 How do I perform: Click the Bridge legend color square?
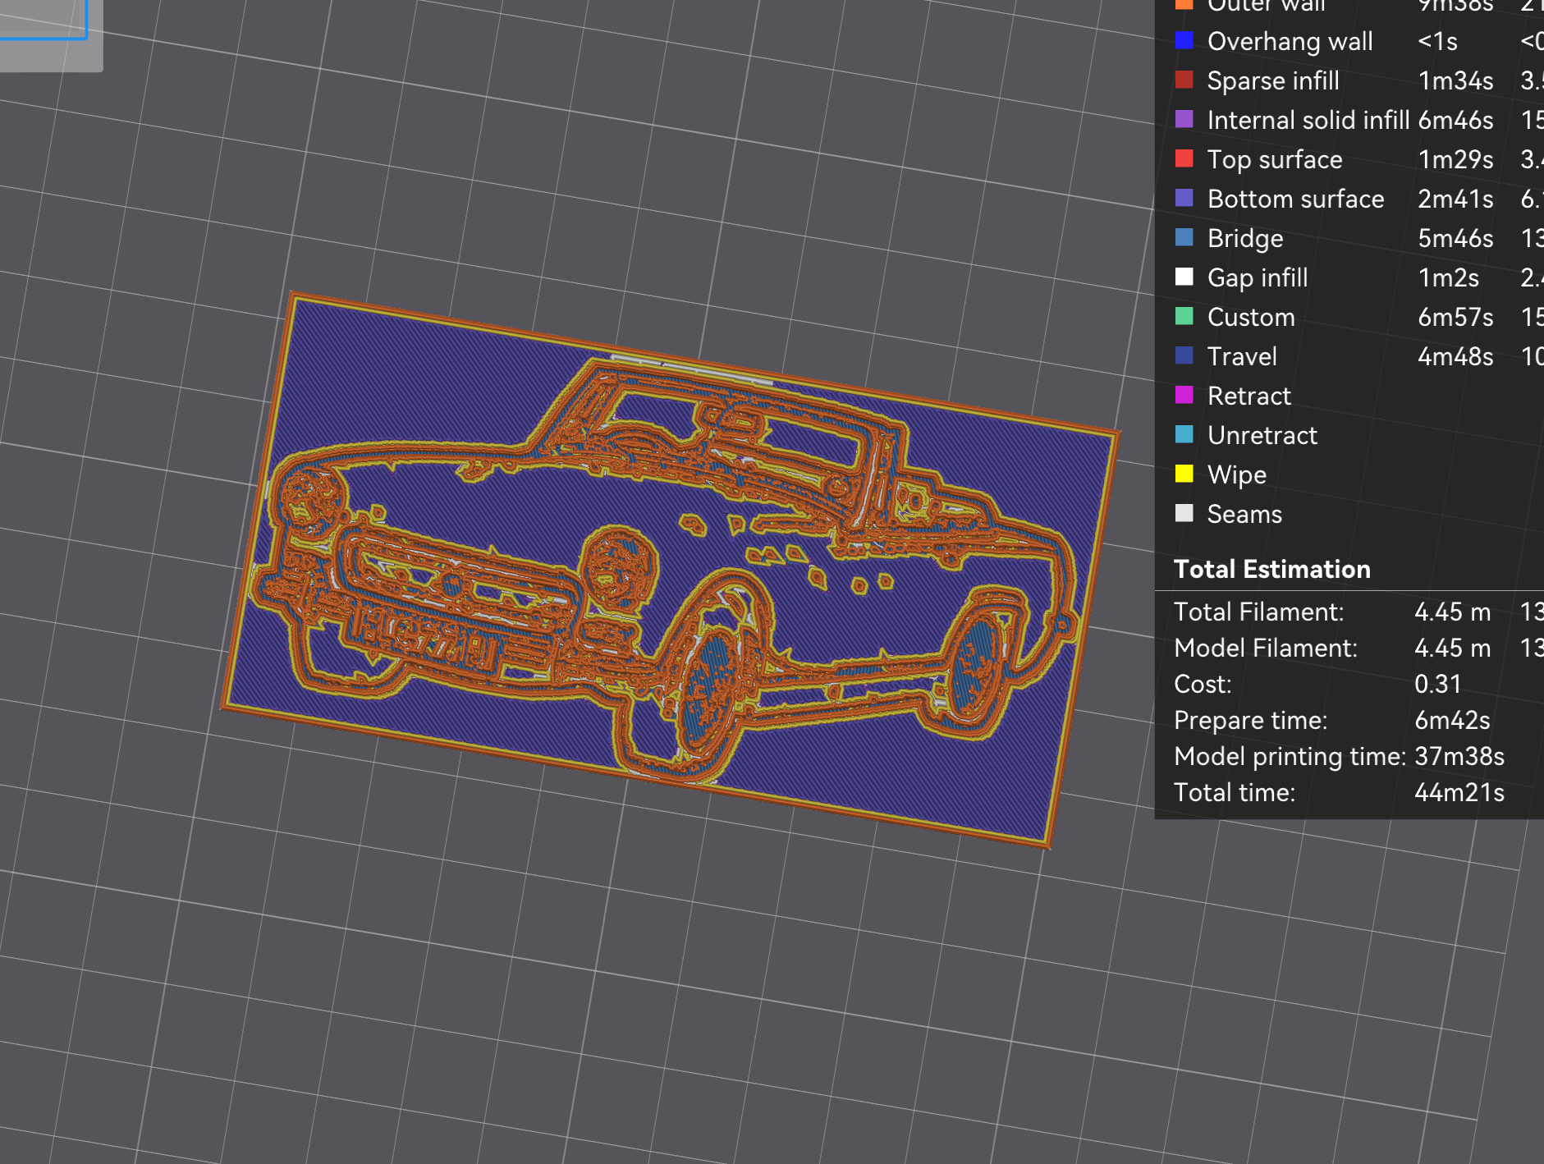pos(1184,237)
